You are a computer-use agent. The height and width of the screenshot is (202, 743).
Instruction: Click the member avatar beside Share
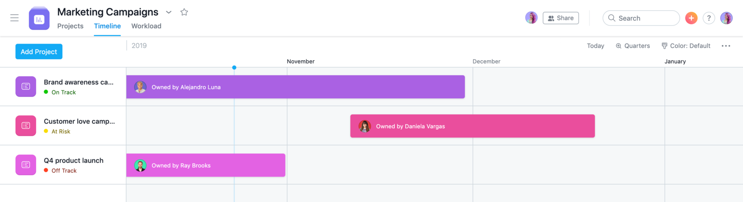pyautogui.click(x=531, y=18)
